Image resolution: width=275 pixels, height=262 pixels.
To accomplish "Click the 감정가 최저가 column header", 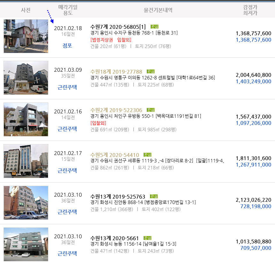I will [250, 10].
